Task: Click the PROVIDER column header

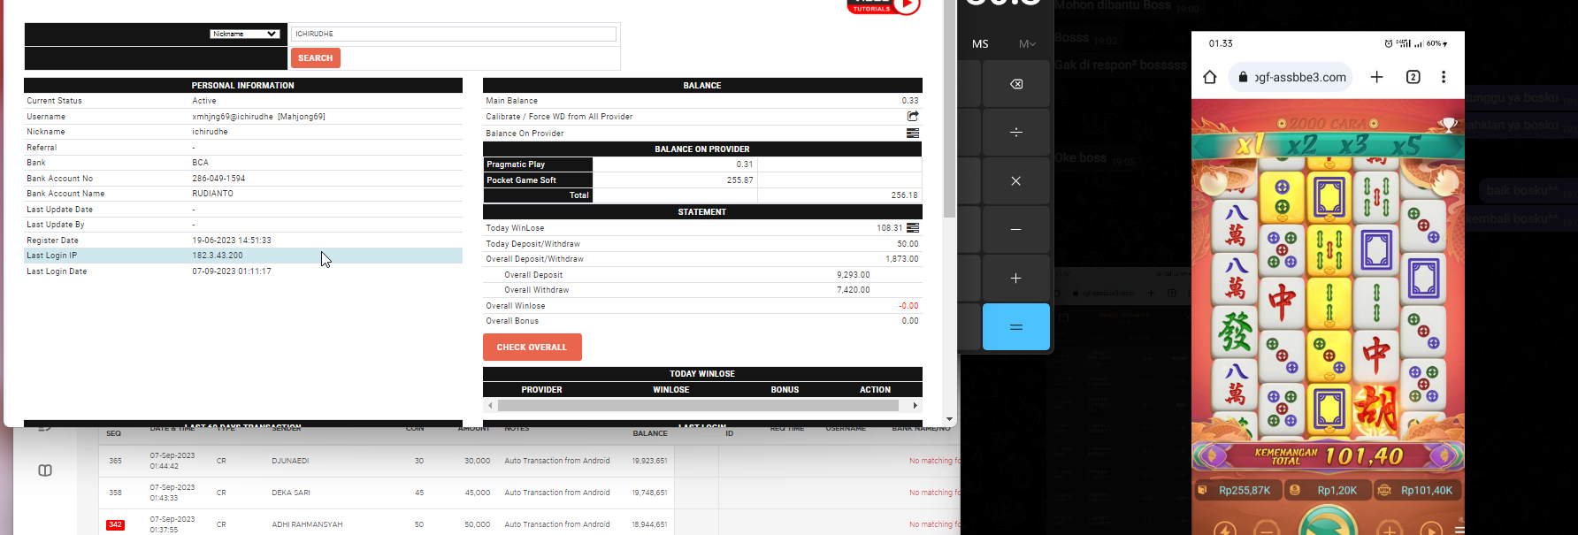Action: 541,390
